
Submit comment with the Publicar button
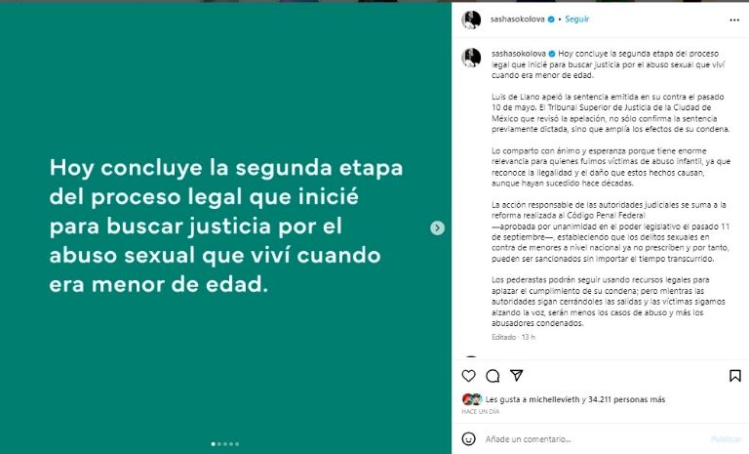click(x=726, y=439)
